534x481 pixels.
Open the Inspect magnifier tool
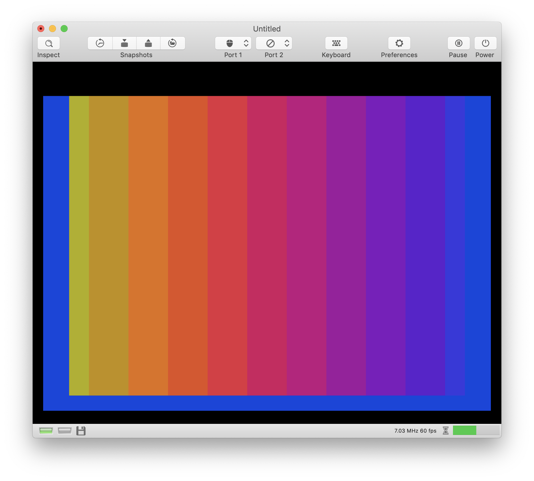[49, 43]
